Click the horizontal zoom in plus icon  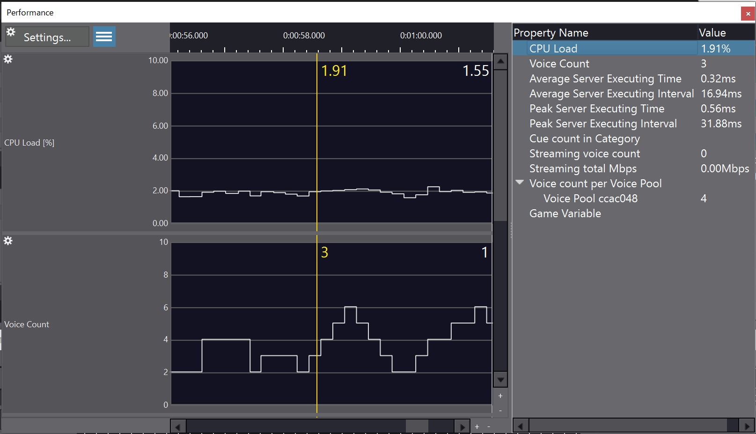(477, 427)
